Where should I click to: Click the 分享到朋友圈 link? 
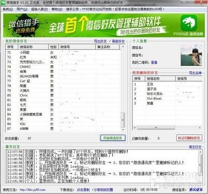103,190
